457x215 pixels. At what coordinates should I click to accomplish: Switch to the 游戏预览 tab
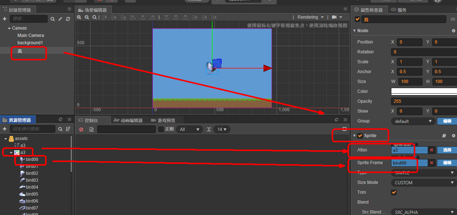(163, 120)
